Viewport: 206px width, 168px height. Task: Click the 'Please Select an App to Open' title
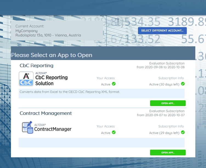(x=52, y=55)
